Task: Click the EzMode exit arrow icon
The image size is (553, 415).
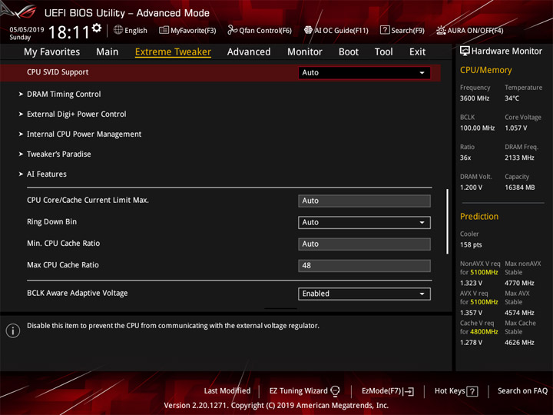Action: pos(409,391)
